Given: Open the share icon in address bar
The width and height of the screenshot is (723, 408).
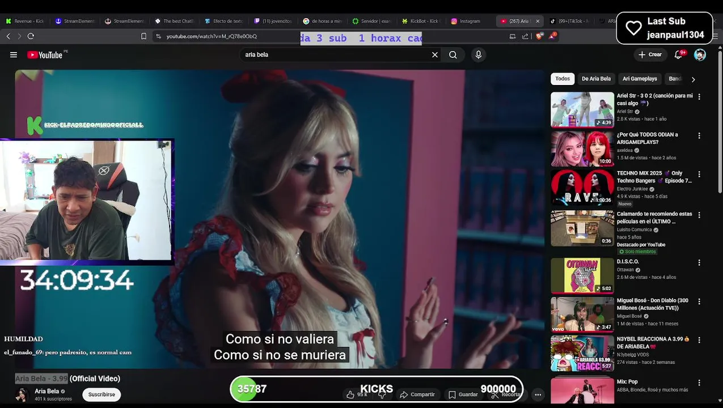Looking at the screenshot, I should coord(525,36).
